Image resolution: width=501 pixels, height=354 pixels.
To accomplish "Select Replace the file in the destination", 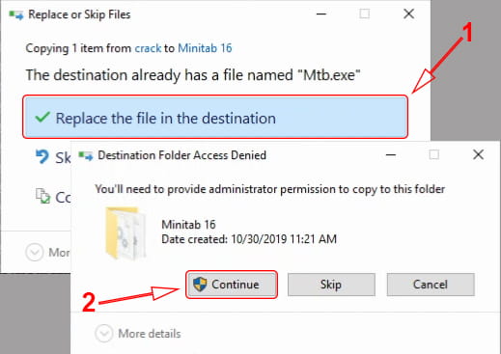I will coord(215,117).
